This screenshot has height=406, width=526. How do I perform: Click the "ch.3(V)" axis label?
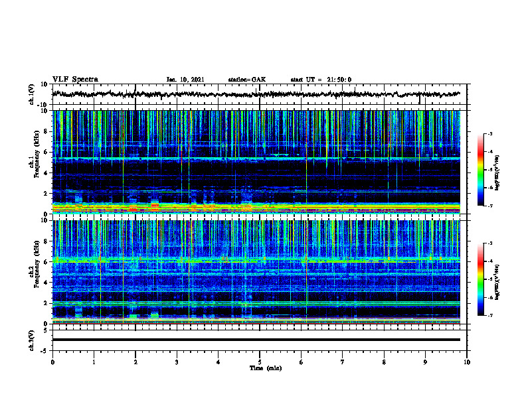tap(31, 340)
